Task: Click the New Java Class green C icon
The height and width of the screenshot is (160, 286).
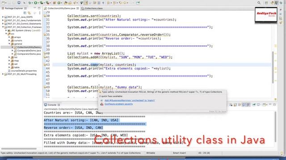Action: pos(59,3)
